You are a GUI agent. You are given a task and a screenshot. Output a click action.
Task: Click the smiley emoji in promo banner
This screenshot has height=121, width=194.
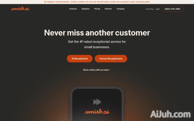click(45, 2)
